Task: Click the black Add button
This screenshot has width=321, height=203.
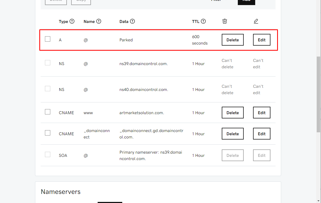Action: (246, 1)
